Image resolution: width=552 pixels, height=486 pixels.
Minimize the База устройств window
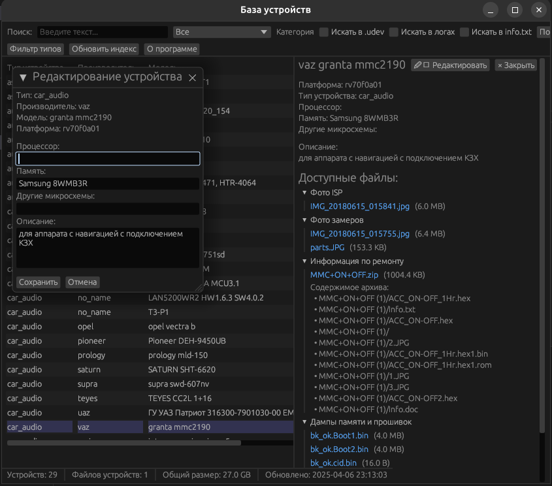click(490, 10)
